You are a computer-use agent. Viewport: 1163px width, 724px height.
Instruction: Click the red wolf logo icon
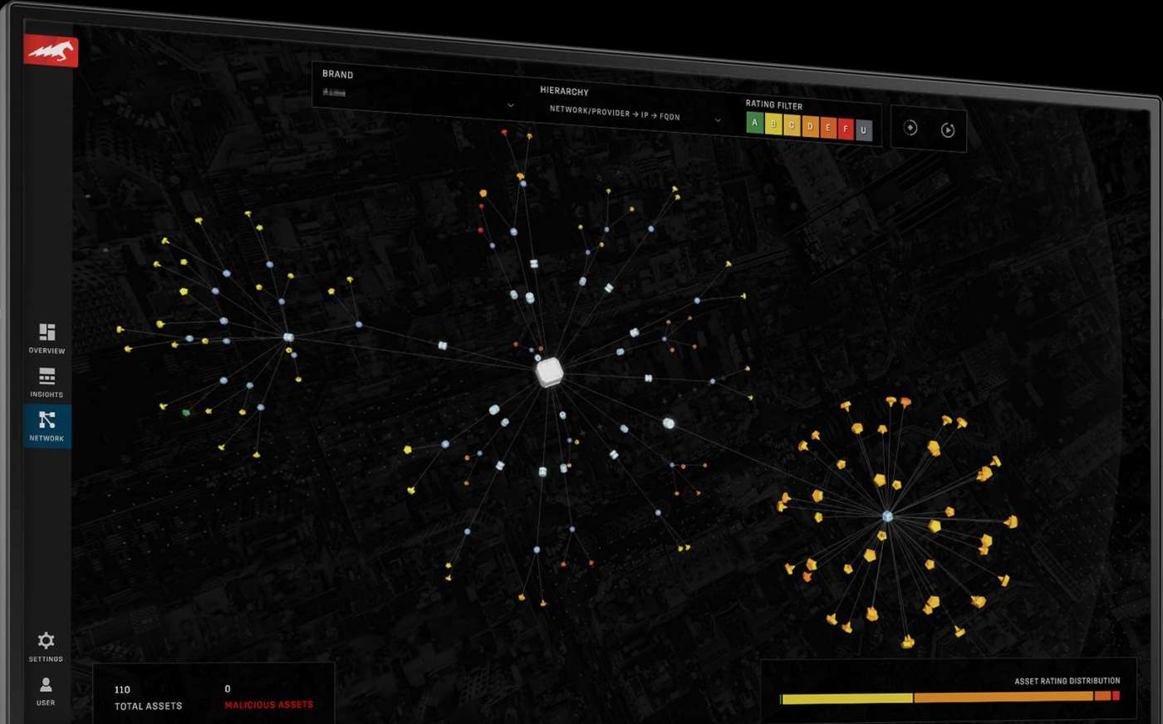point(51,51)
